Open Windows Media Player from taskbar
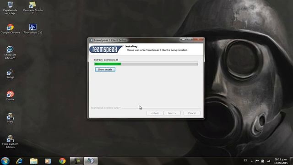 tap(48, 161)
